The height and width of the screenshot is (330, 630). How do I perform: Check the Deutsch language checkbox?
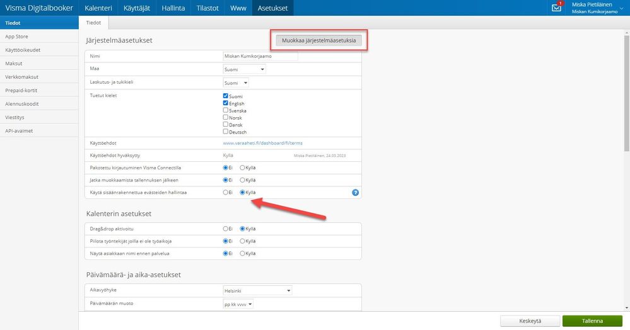225,131
